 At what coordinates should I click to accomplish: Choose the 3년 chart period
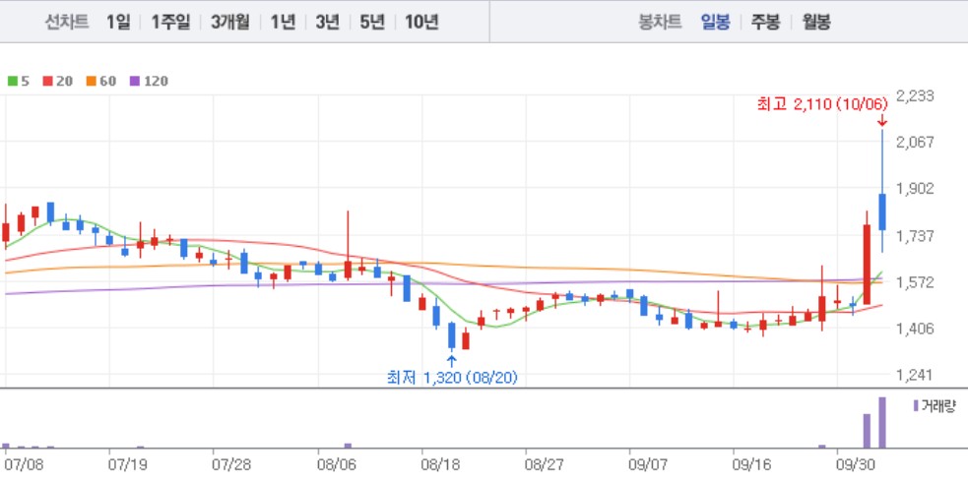coord(327,23)
